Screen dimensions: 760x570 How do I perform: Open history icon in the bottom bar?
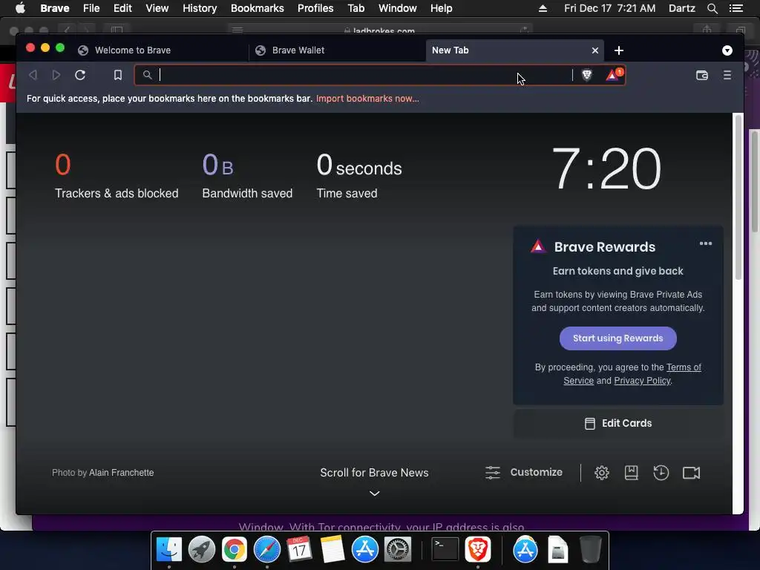coord(661,473)
